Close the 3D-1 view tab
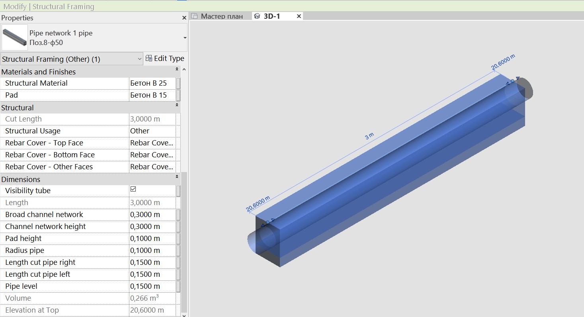 click(299, 16)
